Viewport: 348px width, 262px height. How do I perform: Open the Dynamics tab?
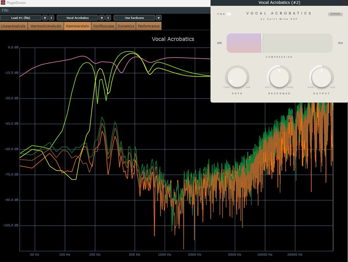click(126, 26)
